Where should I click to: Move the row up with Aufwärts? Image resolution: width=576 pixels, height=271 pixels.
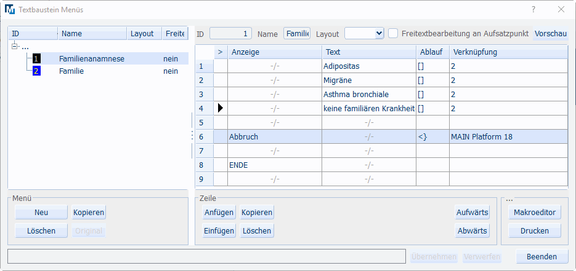click(472, 213)
